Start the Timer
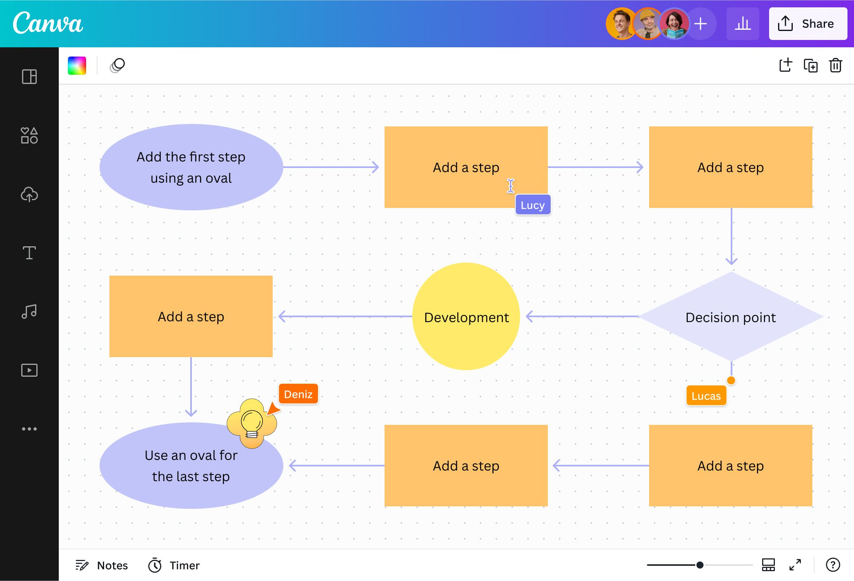Screen dimensions: 854x581 [x=173, y=566]
